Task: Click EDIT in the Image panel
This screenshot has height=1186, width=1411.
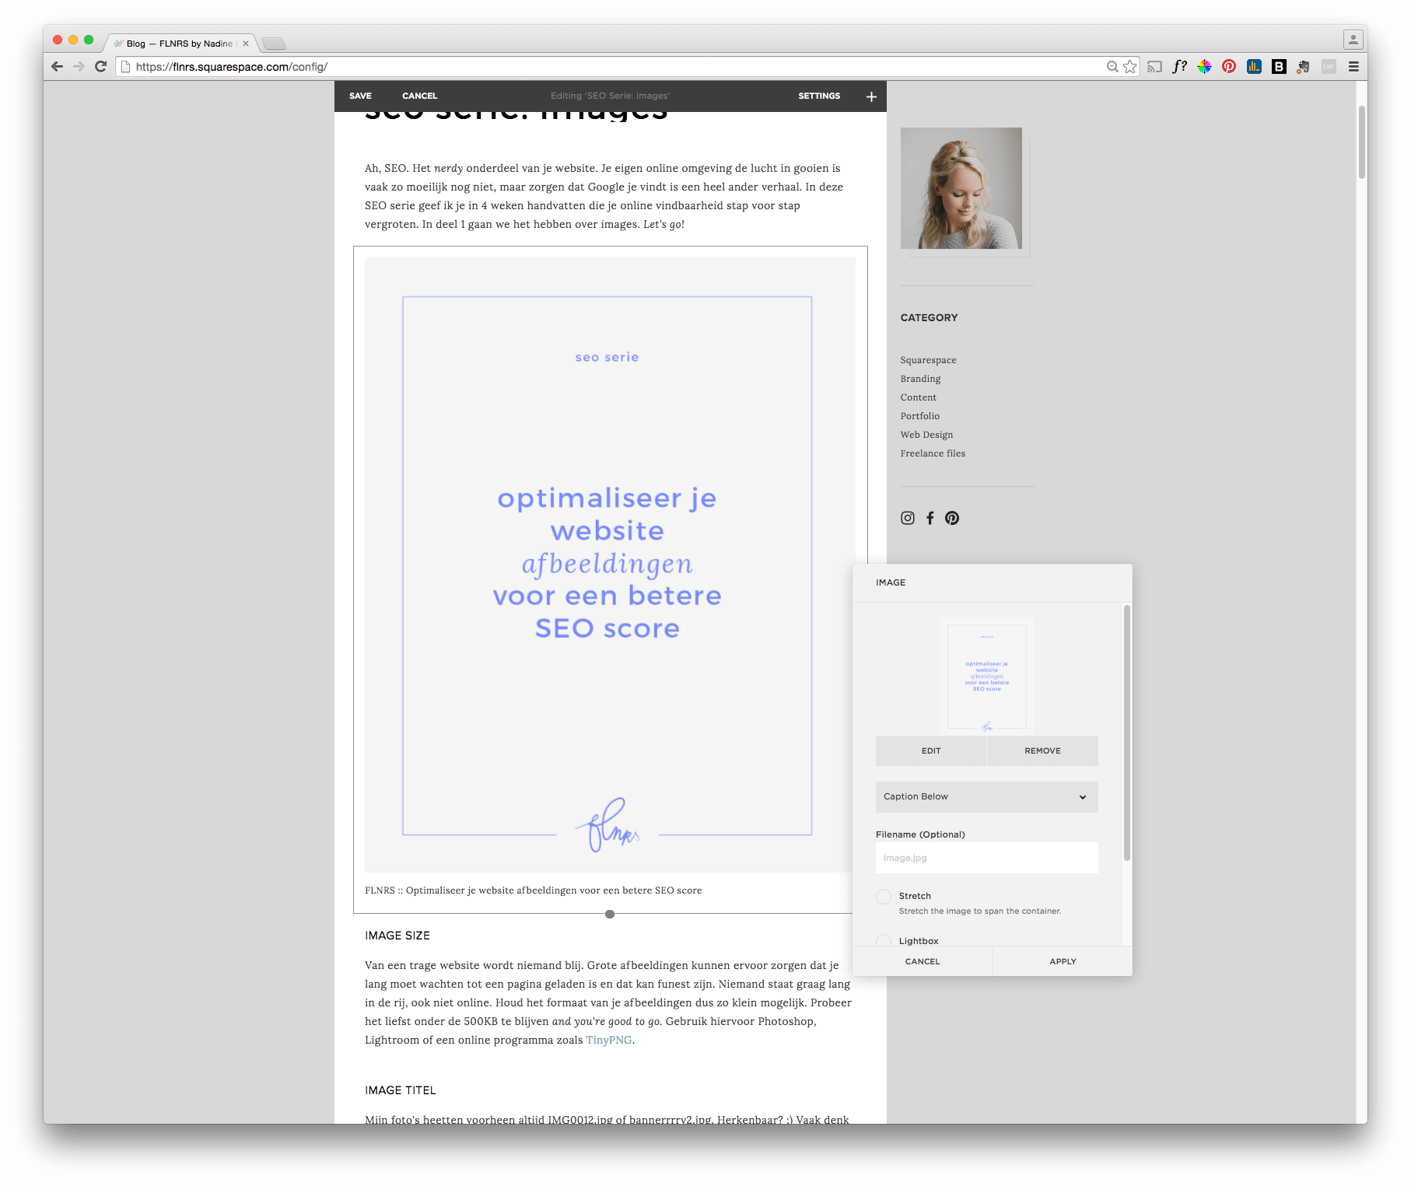Action: pos(931,750)
